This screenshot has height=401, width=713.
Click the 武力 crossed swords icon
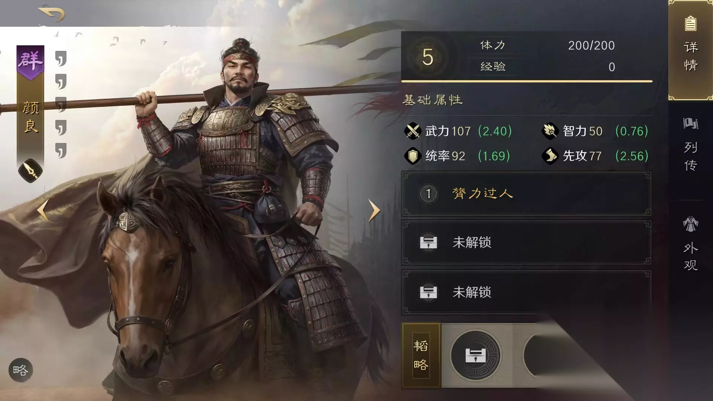click(x=413, y=131)
